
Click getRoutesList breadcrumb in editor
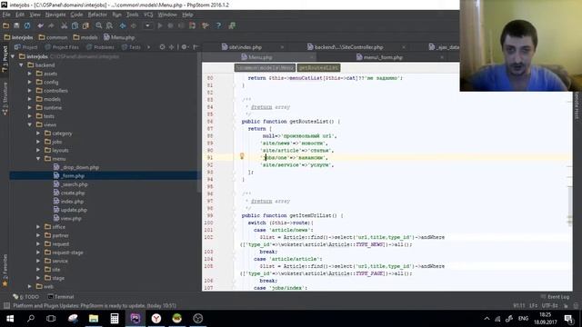318,68
